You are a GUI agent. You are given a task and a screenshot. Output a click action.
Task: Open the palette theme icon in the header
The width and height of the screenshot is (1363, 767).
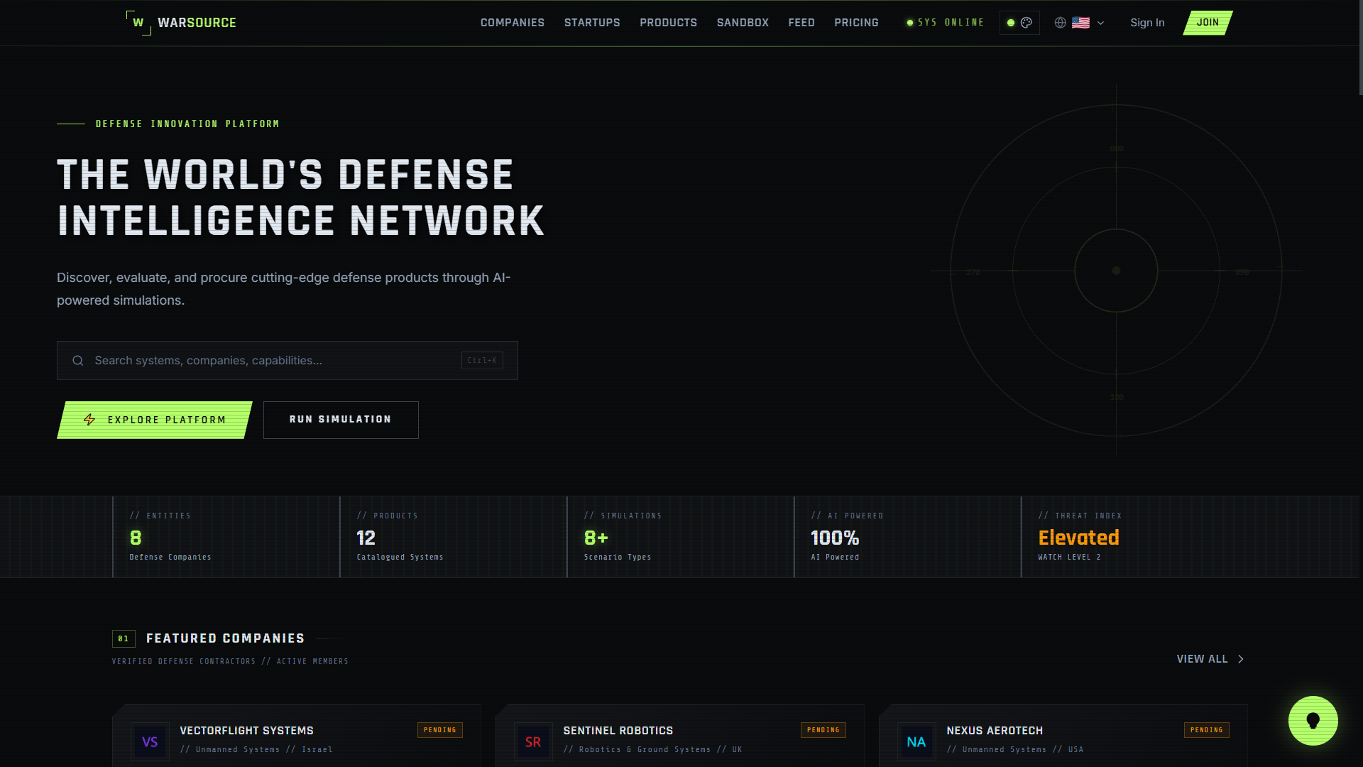click(1027, 22)
